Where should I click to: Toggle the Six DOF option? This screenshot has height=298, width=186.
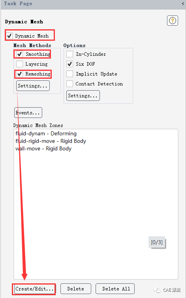coord(70,64)
